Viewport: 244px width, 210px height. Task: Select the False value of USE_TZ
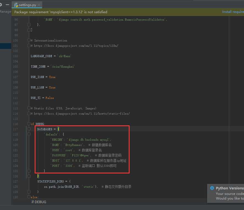click(50, 98)
